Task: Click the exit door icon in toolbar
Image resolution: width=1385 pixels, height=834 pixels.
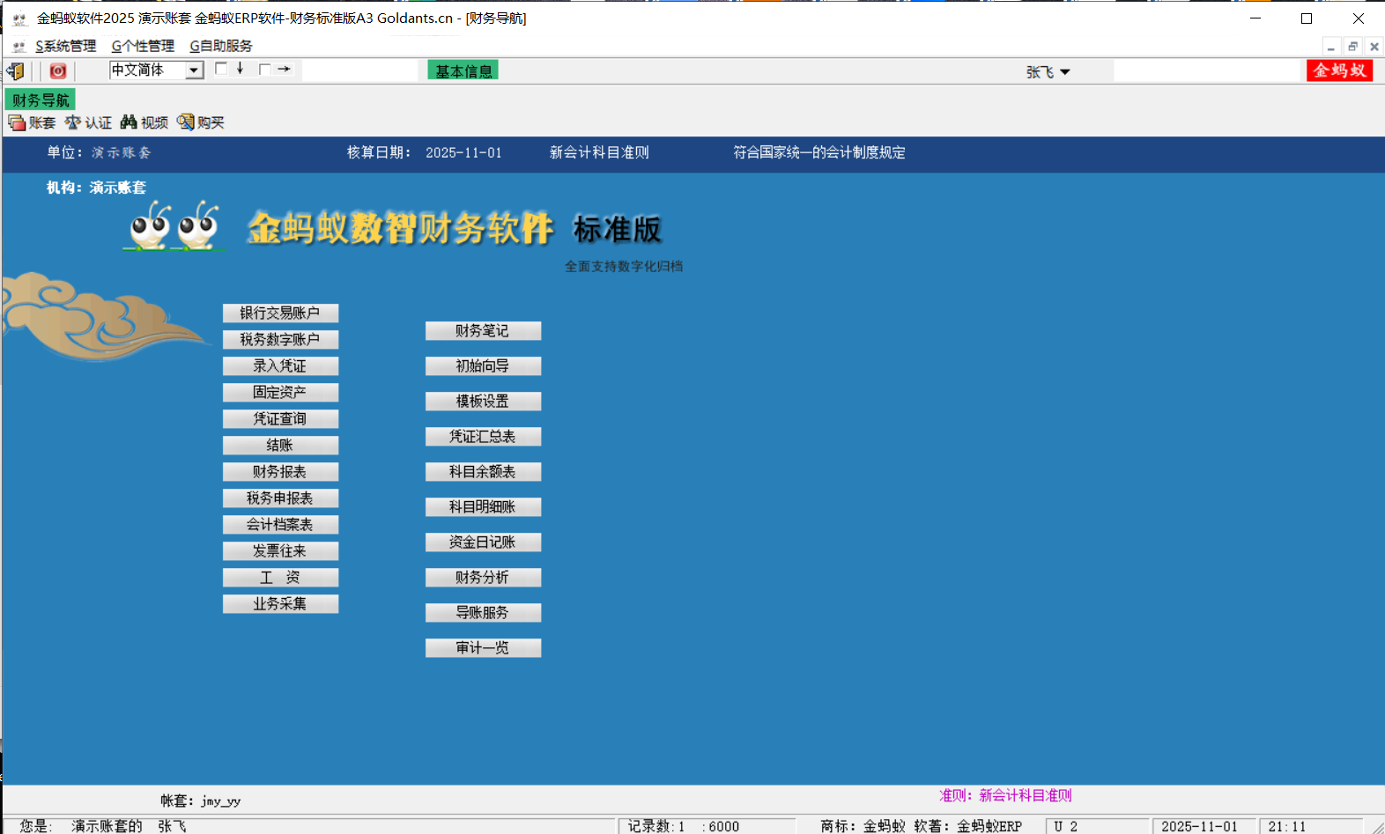Action: click(x=16, y=71)
